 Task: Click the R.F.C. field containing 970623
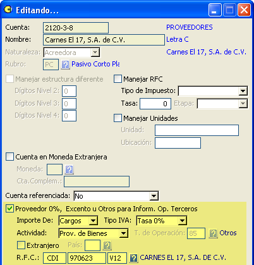87,258
